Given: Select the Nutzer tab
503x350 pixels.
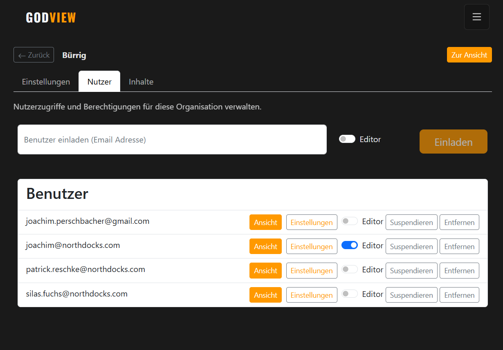Looking at the screenshot, I should click(x=99, y=81).
